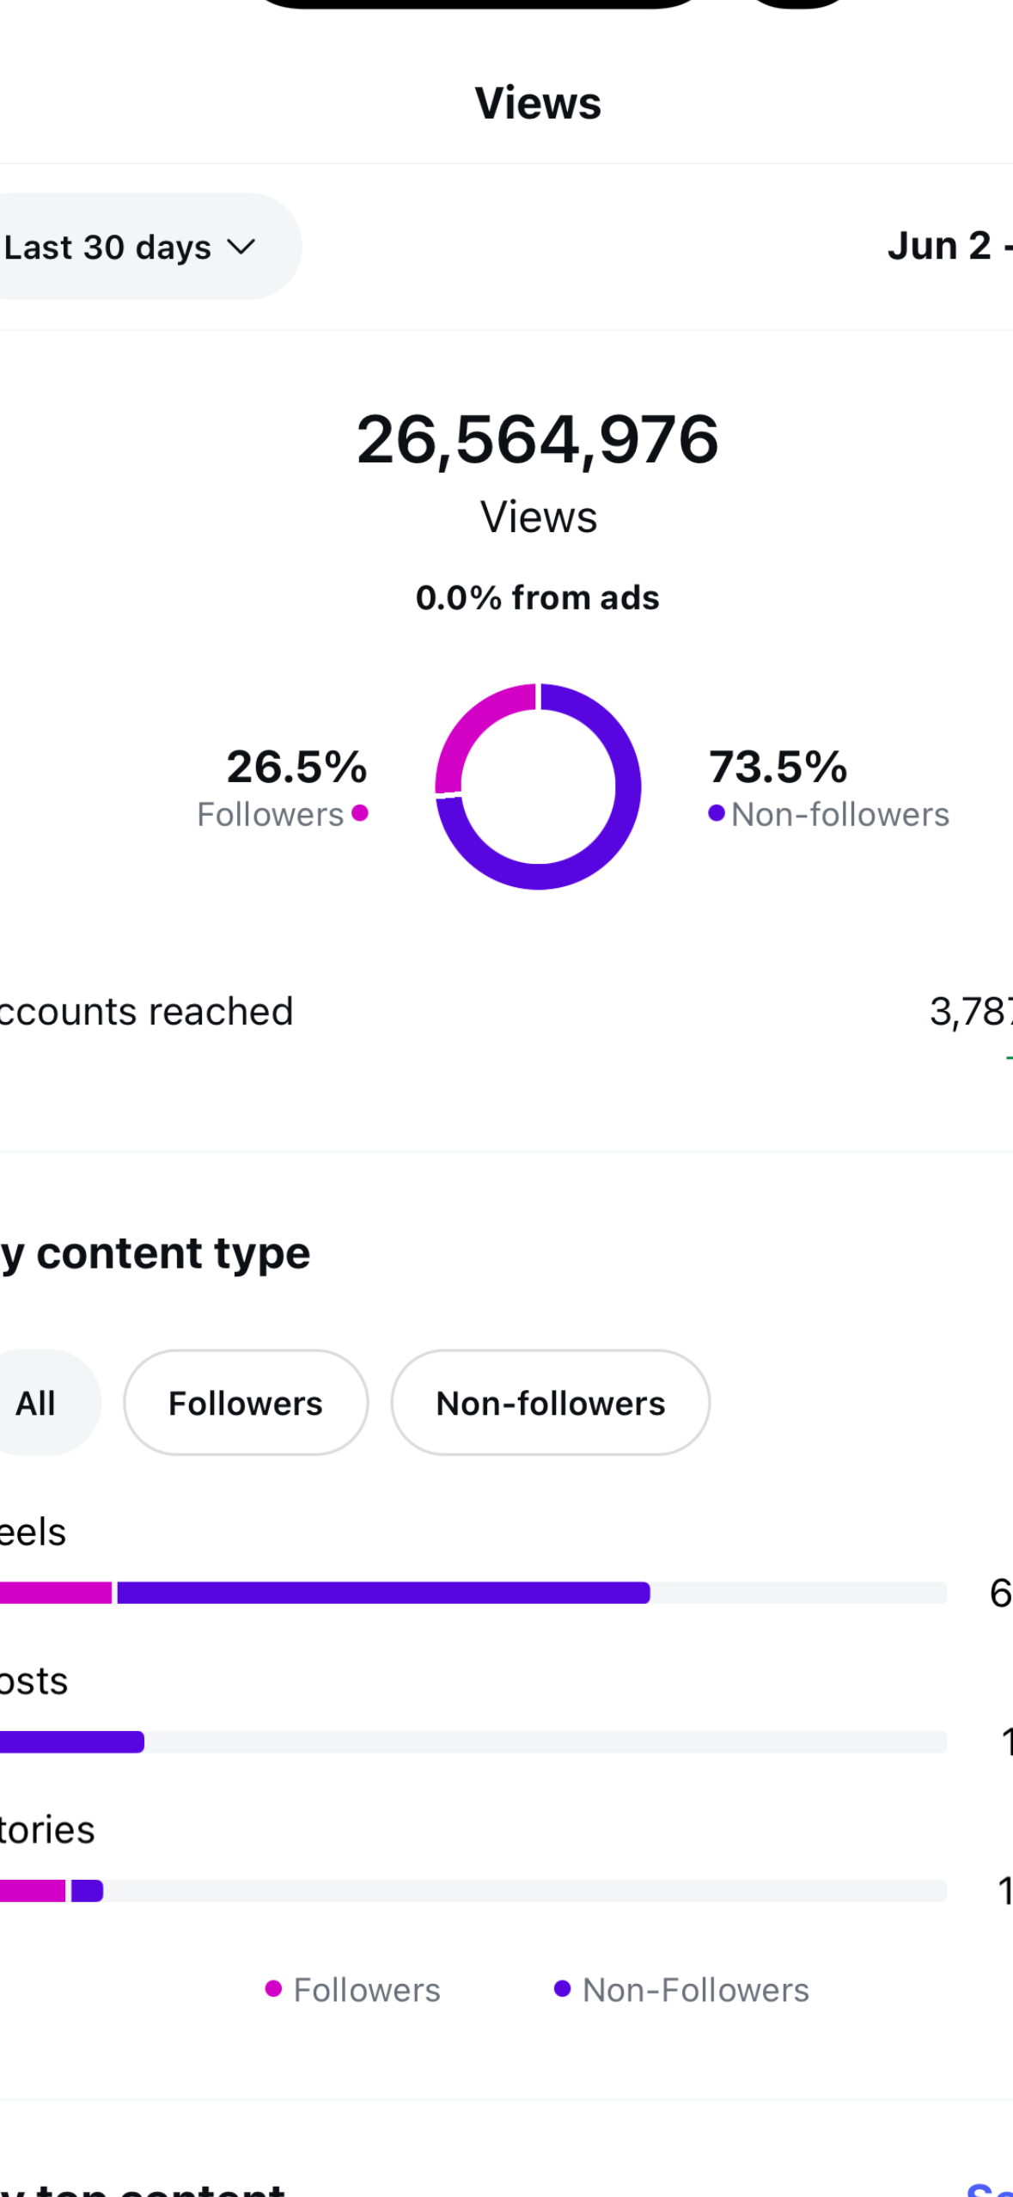This screenshot has width=1013, height=2197.
Task: Switch to the Followers filter chip
Action: [246, 1403]
